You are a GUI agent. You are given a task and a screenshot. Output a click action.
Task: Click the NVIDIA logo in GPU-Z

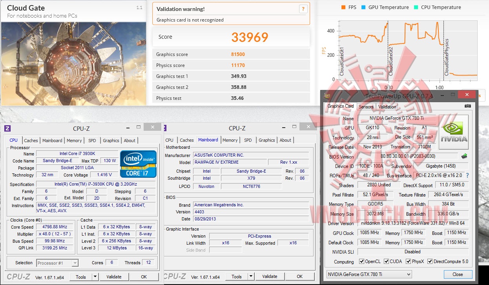point(454,132)
